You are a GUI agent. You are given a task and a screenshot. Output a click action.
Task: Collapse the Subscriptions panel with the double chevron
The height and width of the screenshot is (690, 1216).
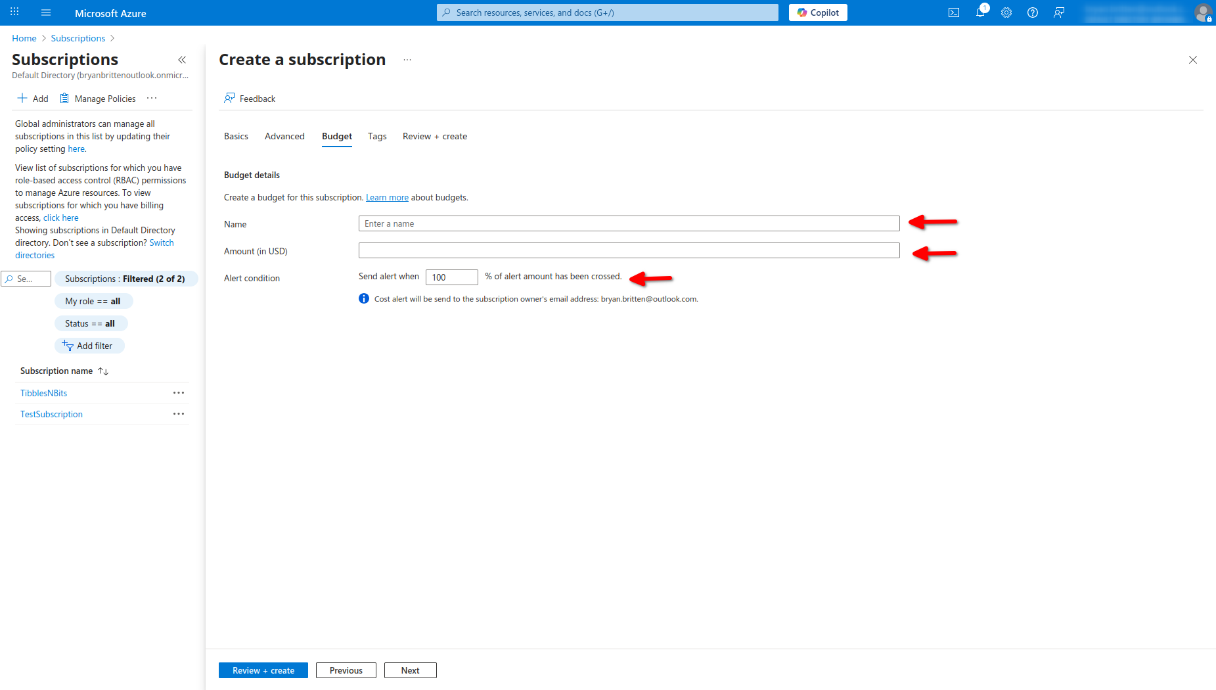[182, 60]
